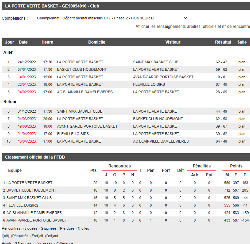The image size is (250, 244).
Task: Click red date 04/02/2023
Action: click(27, 92)
